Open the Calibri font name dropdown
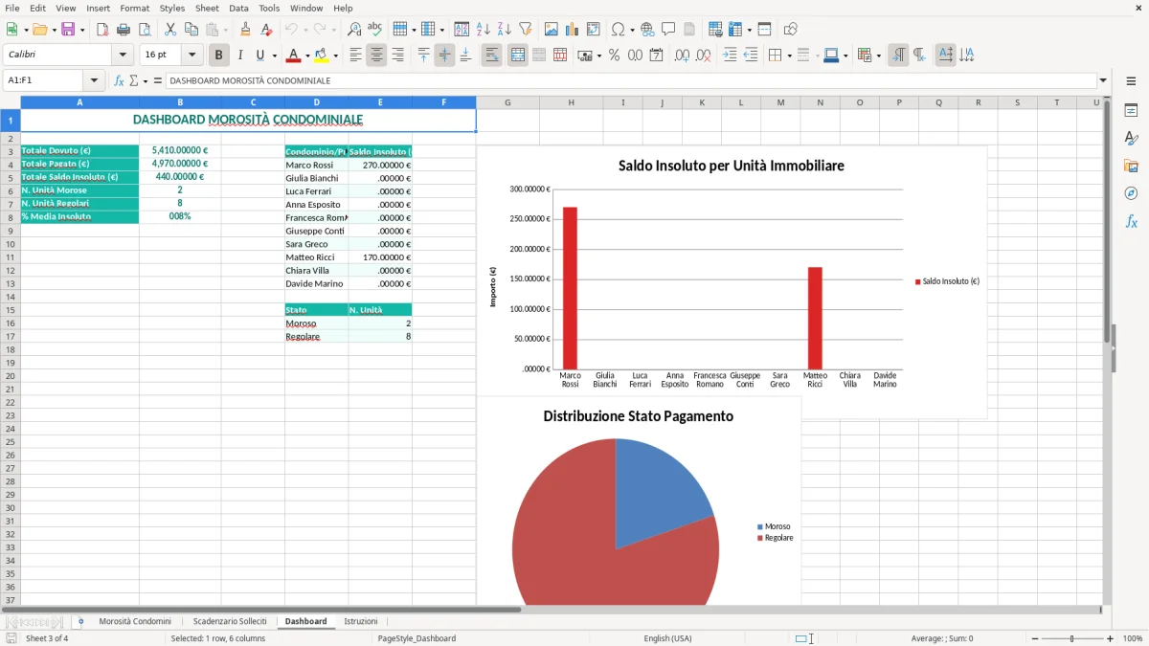The width and height of the screenshot is (1149, 646). [123, 56]
